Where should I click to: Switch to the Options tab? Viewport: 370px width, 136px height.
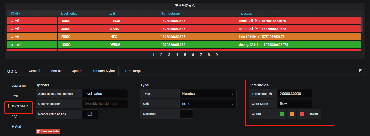click(x=77, y=71)
